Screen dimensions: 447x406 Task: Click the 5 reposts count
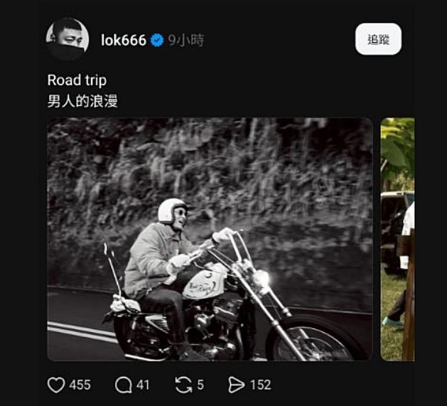(x=200, y=385)
